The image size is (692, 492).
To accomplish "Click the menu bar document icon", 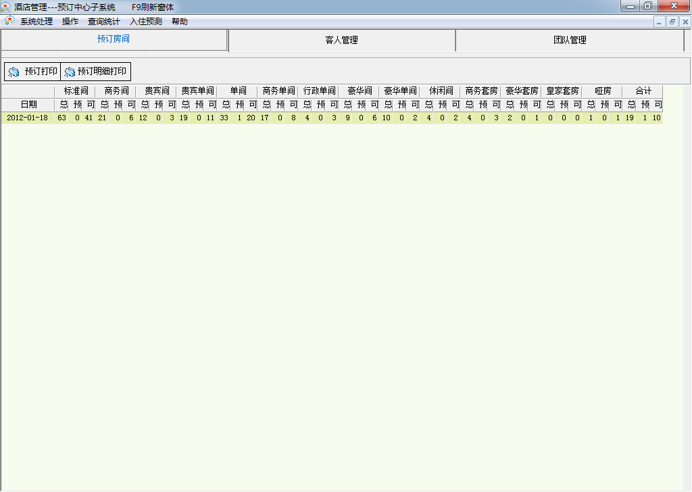I will [9, 21].
